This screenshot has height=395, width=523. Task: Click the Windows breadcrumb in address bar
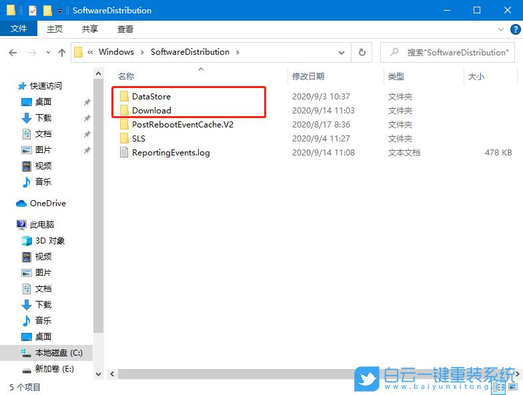click(x=116, y=52)
